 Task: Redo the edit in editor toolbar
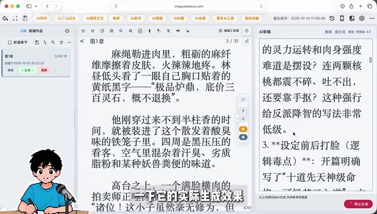click(x=93, y=31)
